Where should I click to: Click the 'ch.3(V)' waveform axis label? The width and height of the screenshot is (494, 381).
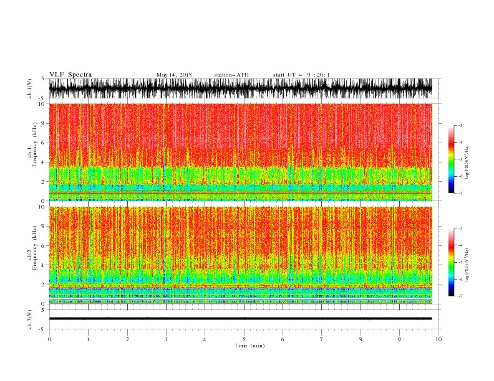30,319
